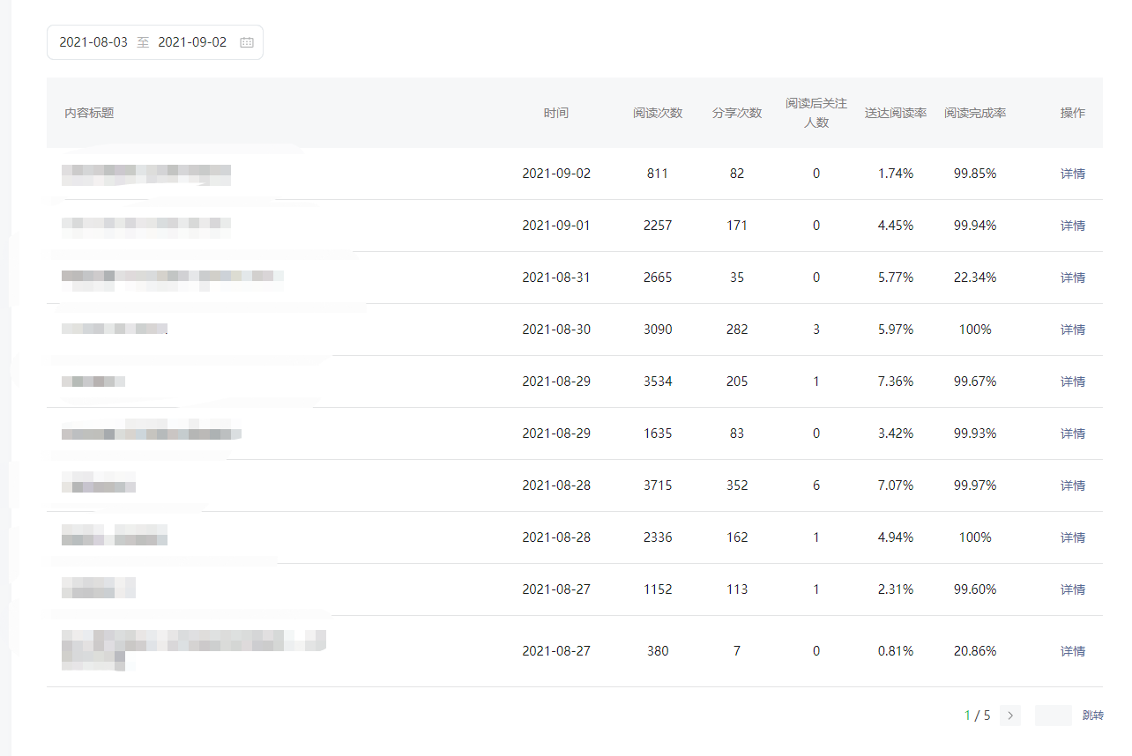Open 详情 for the row with 3534 reads
The width and height of the screenshot is (1132, 756).
1072,382
